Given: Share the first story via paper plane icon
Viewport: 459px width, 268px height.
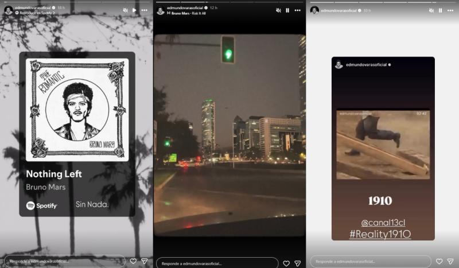Looking at the screenshot, I should point(144,261).
